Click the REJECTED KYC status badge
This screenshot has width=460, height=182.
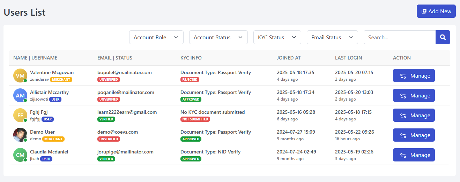(x=190, y=79)
